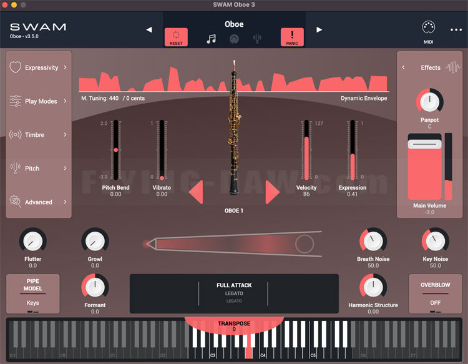Image resolution: width=468 pixels, height=364 pixels.
Task: Expand Pitch with its chevron
Action: coord(65,168)
